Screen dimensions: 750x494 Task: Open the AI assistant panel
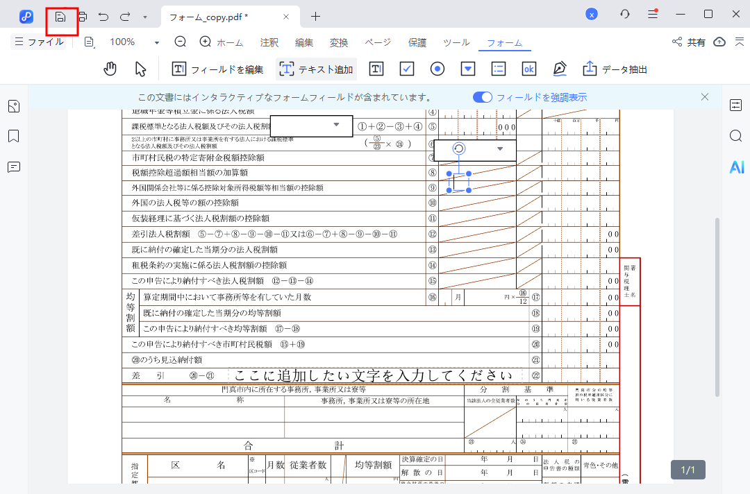coord(736,167)
